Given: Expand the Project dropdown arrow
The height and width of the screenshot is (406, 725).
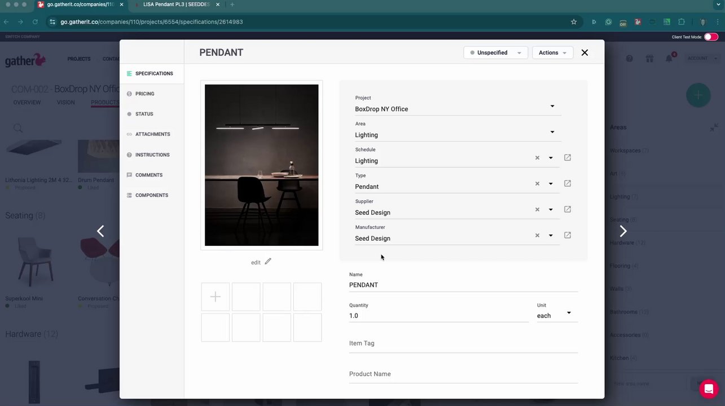Looking at the screenshot, I should (x=552, y=106).
